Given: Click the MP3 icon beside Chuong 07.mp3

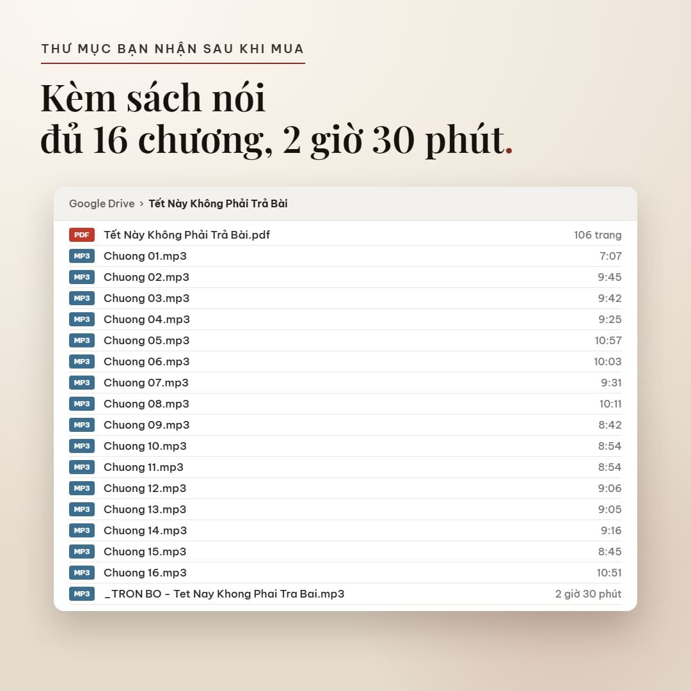Looking at the screenshot, I should 82,383.
